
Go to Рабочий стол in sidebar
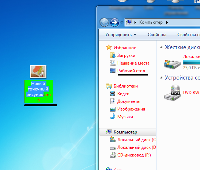(x=131, y=71)
